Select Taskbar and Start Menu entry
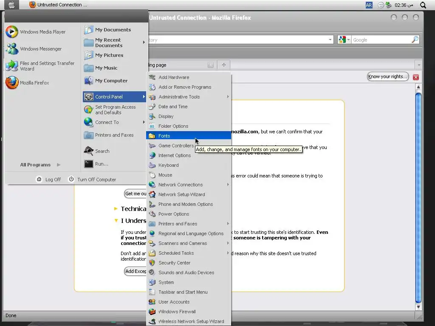Image resolution: width=435 pixels, height=326 pixels. click(188, 292)
